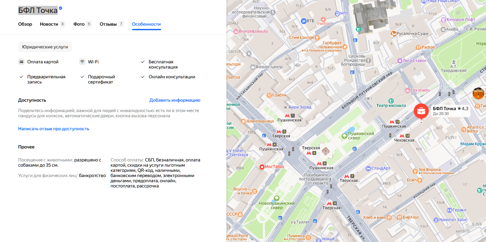Image resolution: width=486 pixels, height=242 pixels.
Task: Click the user profile photo on the map
Action: click(x=479, y=93)
